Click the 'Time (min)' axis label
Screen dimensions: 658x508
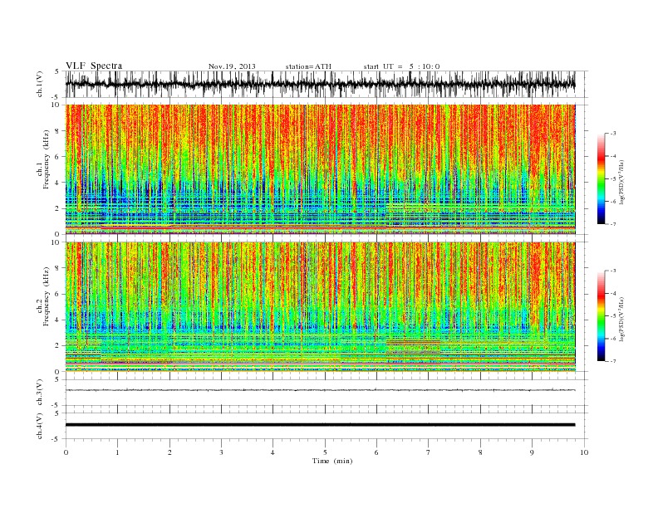click(x=332, y=461)
